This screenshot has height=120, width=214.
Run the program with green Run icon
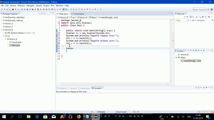27,9
